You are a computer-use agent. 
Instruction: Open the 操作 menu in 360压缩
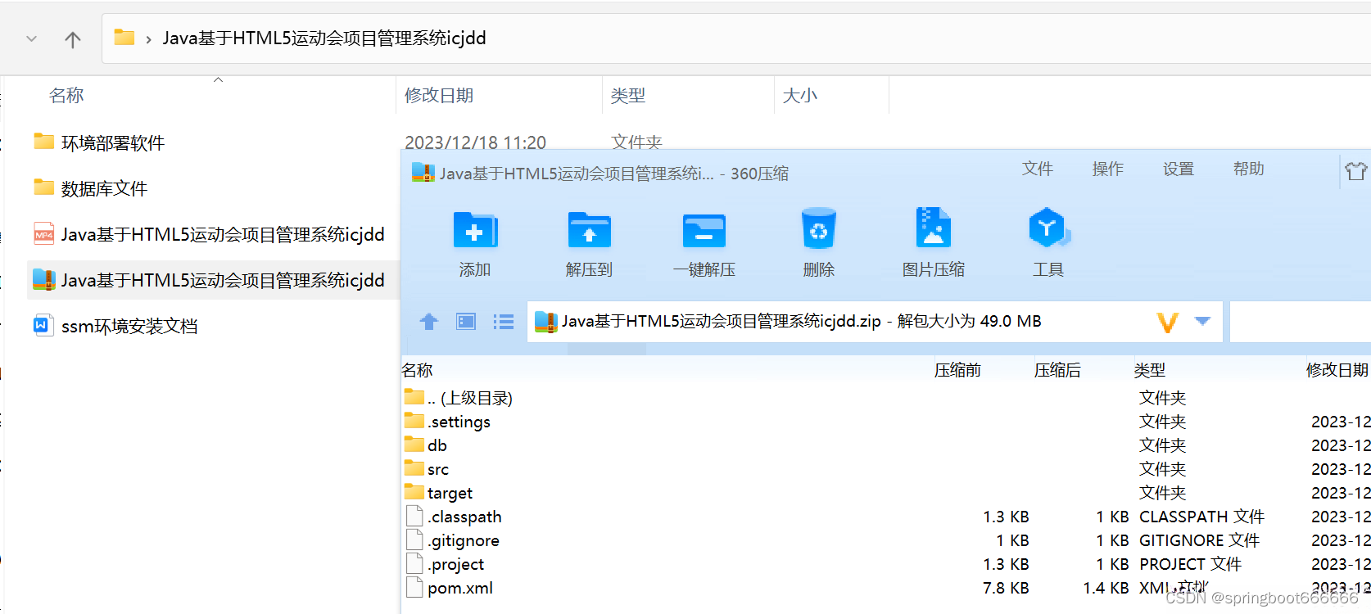[1108, 169]
